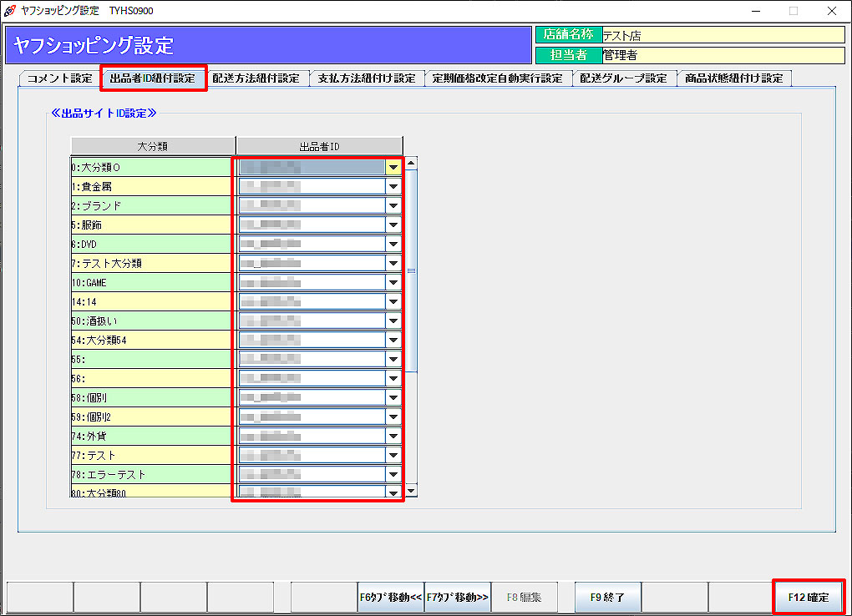The image size is (852, 616).
Task: Open the dropdown for the 74:外貨 row
Action: tap(393, 436)
